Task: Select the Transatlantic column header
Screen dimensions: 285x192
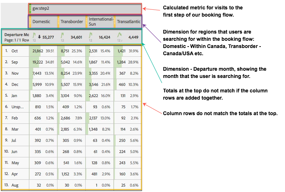Action: pyautogui.click(x=128, y=22)
